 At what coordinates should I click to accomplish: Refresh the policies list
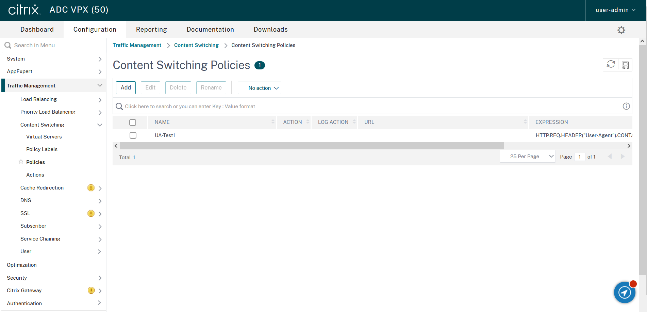[x=611, y=65]
